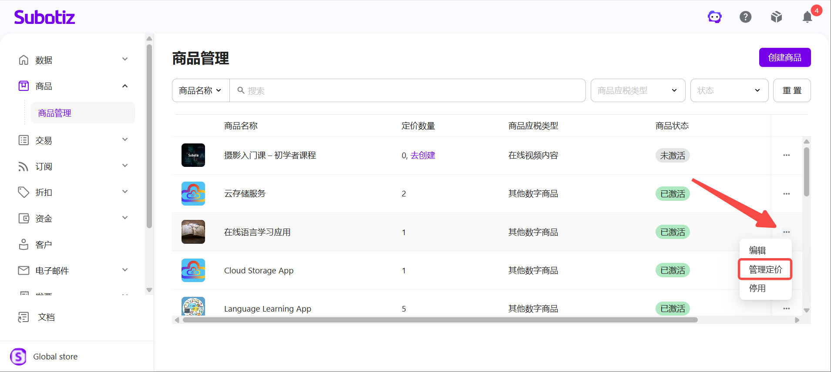The image size is (831, 372).
Task: Click the package box icon in header
Action: coord(777,17)
